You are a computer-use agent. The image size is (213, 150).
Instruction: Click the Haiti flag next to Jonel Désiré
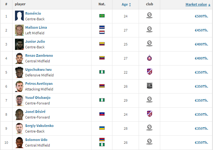(x=102, y=114)
